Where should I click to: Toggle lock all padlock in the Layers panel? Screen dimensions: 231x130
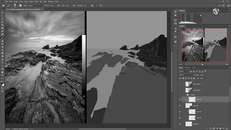coord(194,78)
